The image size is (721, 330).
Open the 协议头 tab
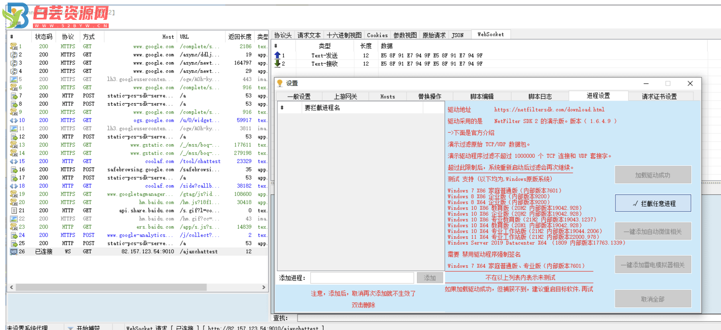(x=283, y=35)
